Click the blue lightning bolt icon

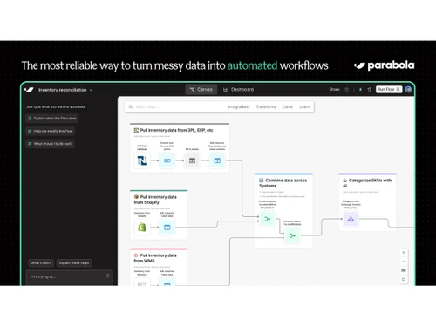pos(360,89)
